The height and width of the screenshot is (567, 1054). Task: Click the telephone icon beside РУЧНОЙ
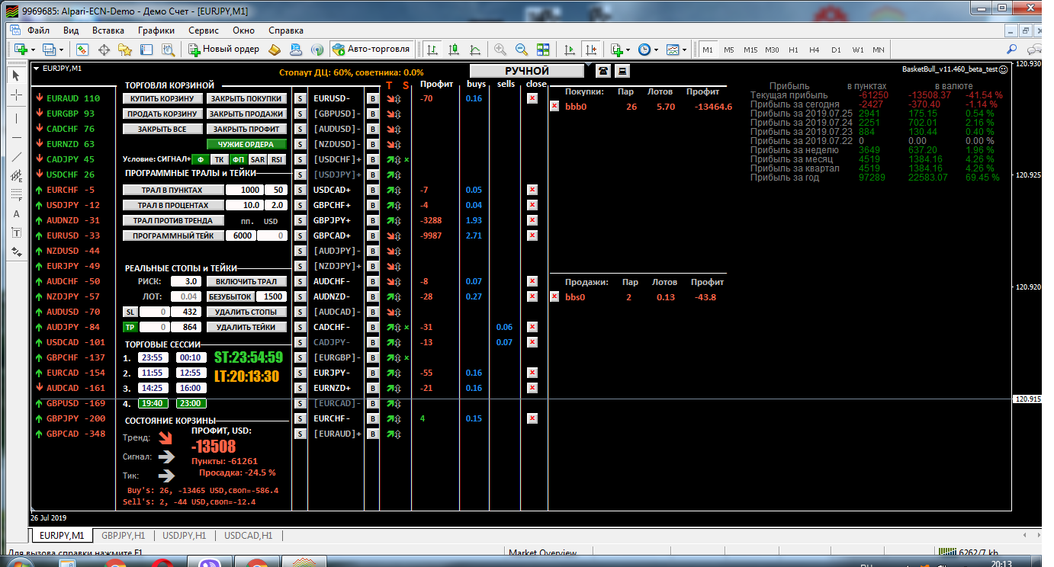point(603,71)
